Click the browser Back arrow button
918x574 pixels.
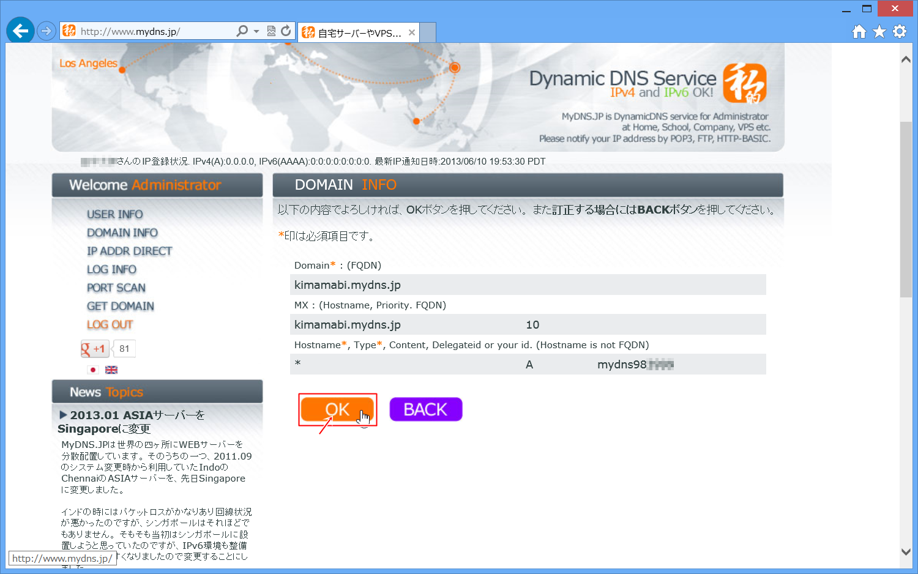click(x=20, y=31)
